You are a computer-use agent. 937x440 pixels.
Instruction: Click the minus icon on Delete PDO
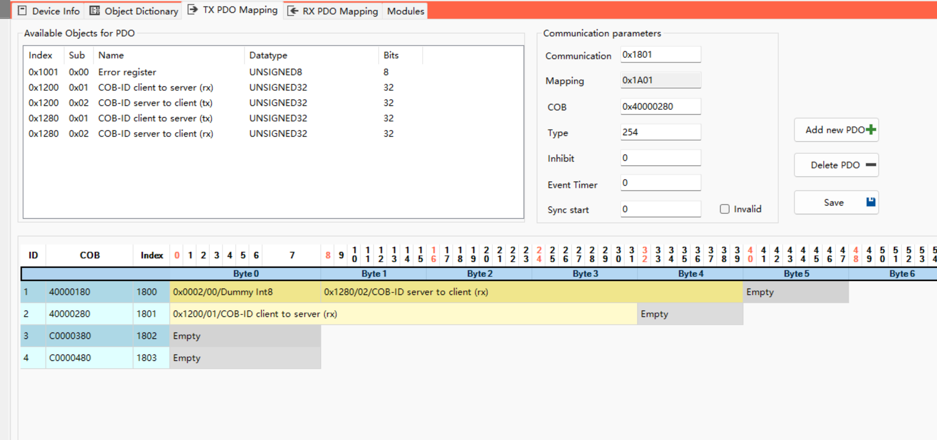click(x=871, y=165)
